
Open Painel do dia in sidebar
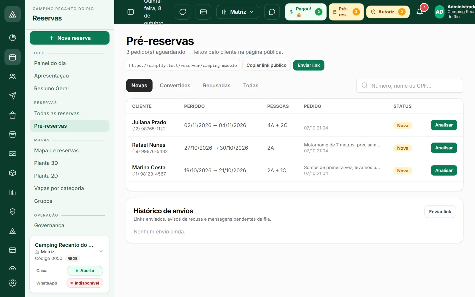(x=69, y=63)
